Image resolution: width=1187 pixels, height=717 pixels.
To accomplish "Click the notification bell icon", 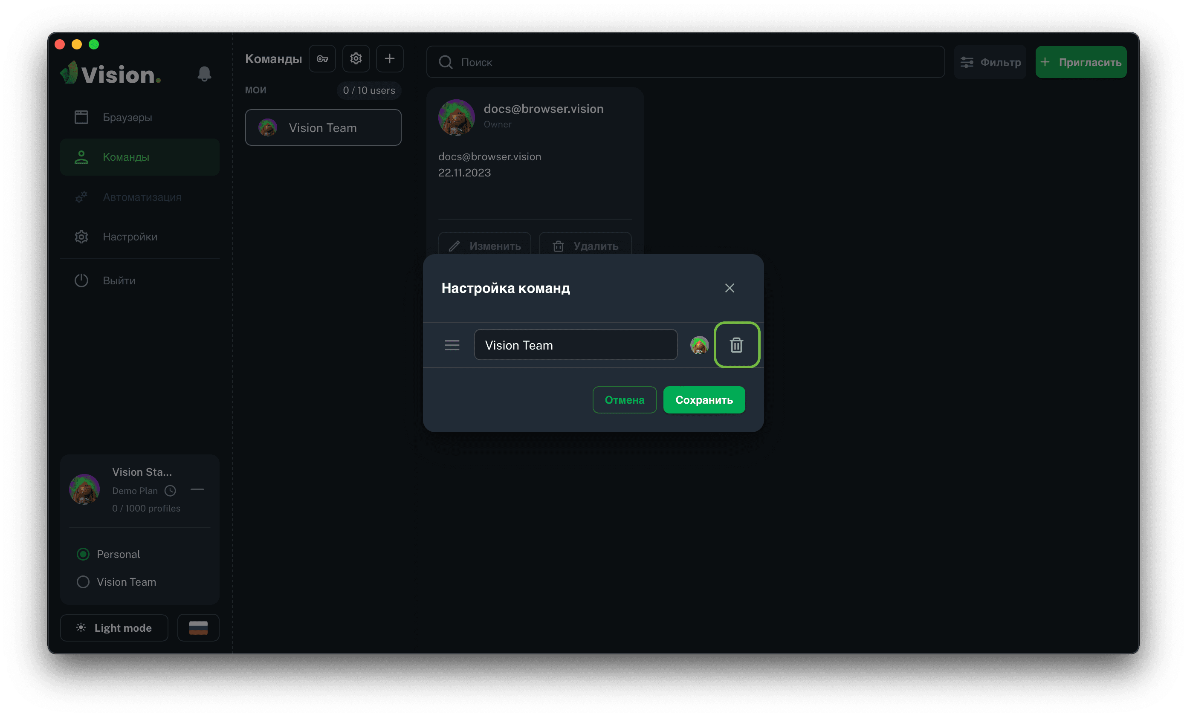I will tap(204, 74).
